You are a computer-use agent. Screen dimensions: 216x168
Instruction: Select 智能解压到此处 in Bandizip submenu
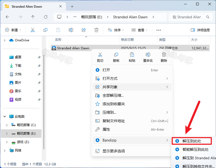click(x=194, y=149)
